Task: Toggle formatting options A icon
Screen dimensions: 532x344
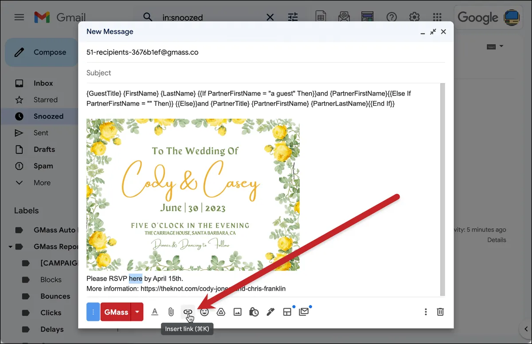Action: [x=155, y=312]
